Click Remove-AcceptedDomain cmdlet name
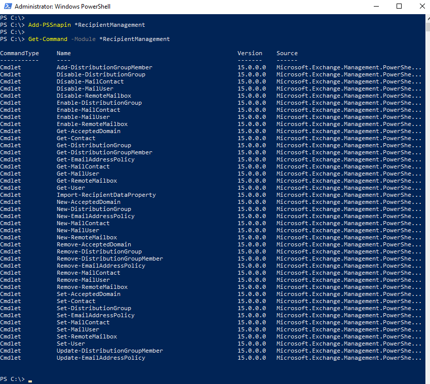430x384 pixels. coord(94,244)
